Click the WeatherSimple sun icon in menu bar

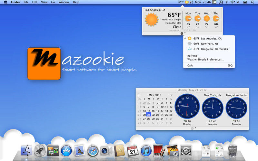coord(187,2)
